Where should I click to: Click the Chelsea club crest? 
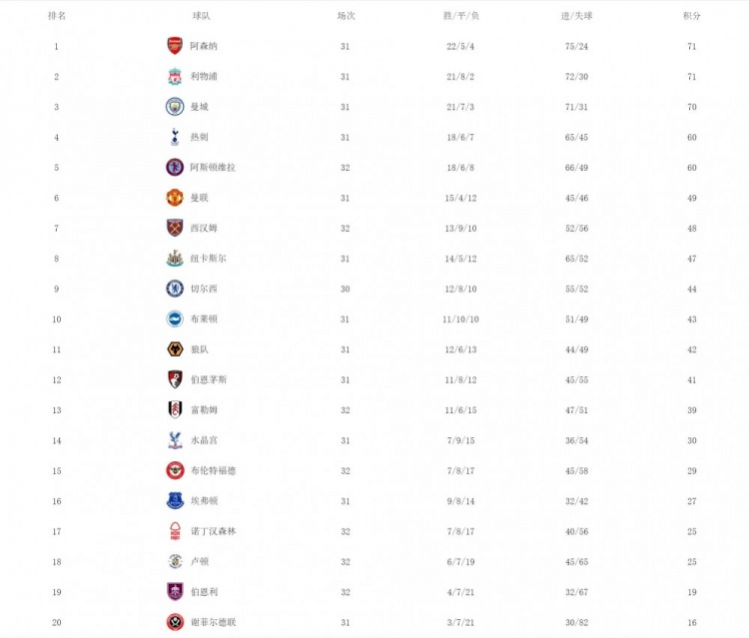pos(175,289)
